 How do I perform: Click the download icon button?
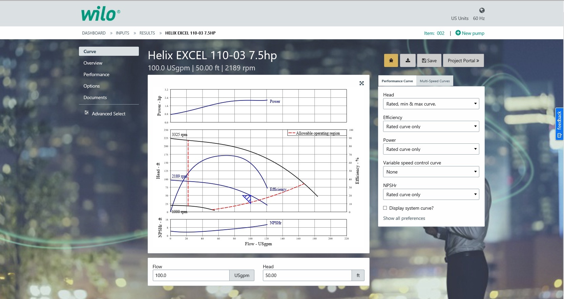(408, 61)
